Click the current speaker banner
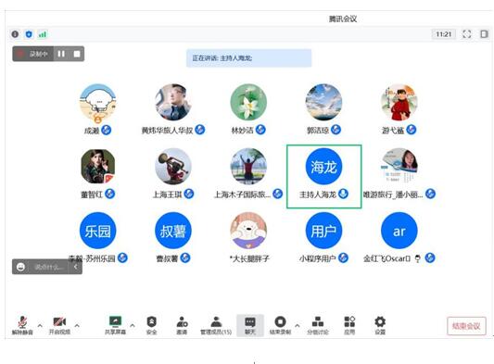 point(249,58)
